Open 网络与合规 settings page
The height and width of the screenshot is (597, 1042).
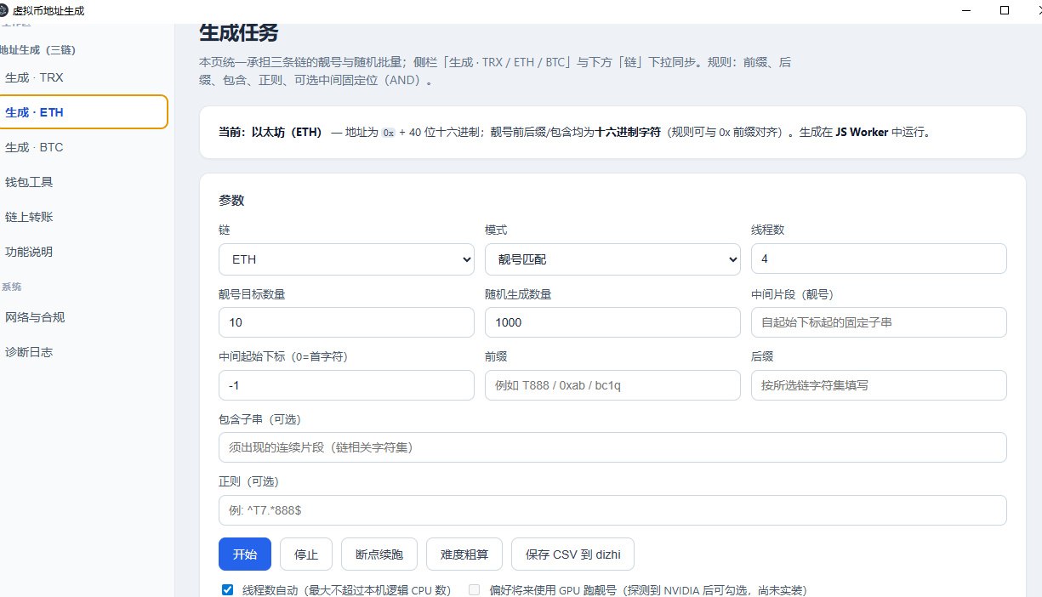[x=35, y=317]
